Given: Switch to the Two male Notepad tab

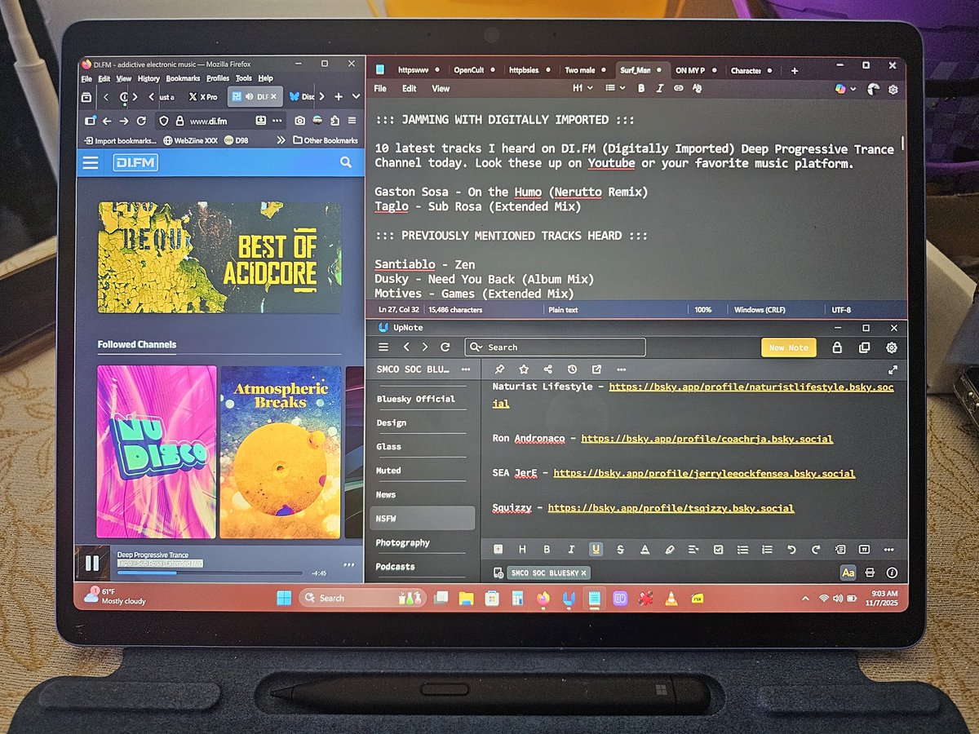Looking at the screenshot, I should click(584, 70).
